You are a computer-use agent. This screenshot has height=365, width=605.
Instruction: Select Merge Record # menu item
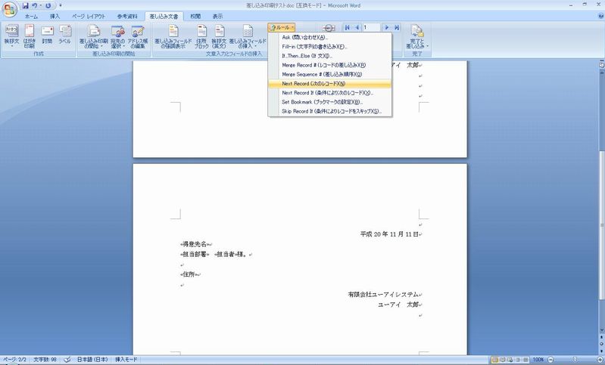coord(330,65)
